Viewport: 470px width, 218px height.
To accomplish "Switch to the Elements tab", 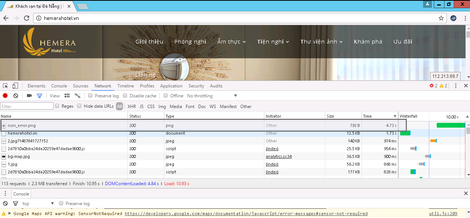I will (x=37, y=86).
